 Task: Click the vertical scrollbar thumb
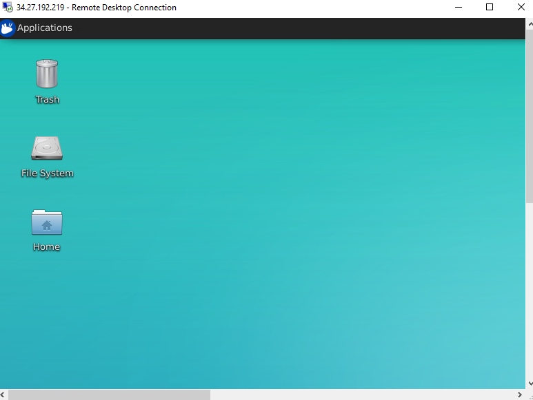click(x=530, y=116)
